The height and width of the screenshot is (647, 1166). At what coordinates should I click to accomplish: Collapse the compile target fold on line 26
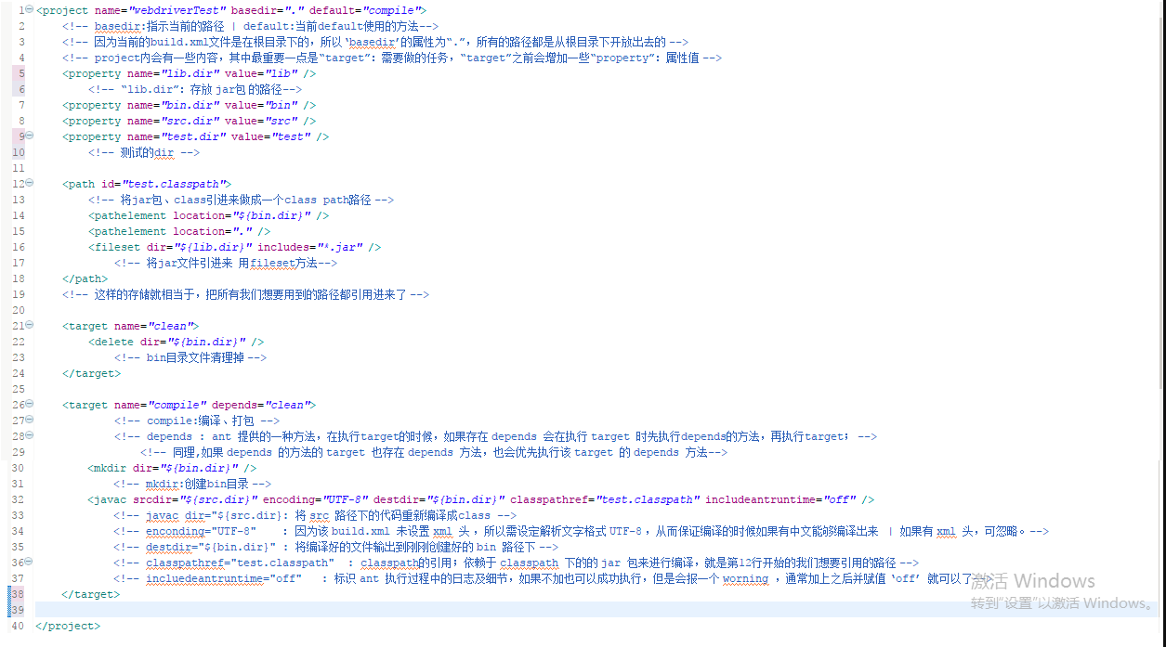(29, 403)
